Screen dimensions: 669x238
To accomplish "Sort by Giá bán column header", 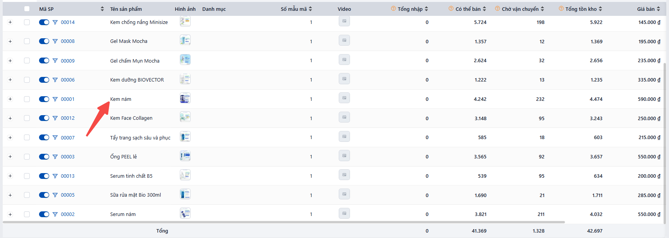I will 658,9.
